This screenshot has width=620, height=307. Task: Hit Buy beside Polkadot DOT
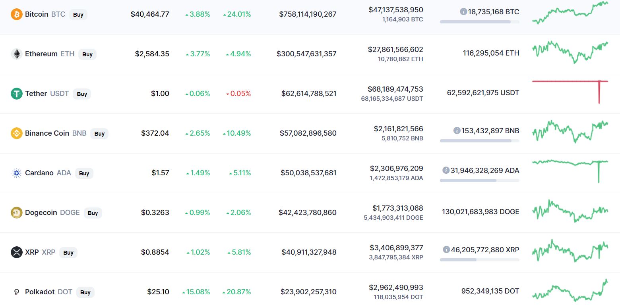[x=85, y=292]
